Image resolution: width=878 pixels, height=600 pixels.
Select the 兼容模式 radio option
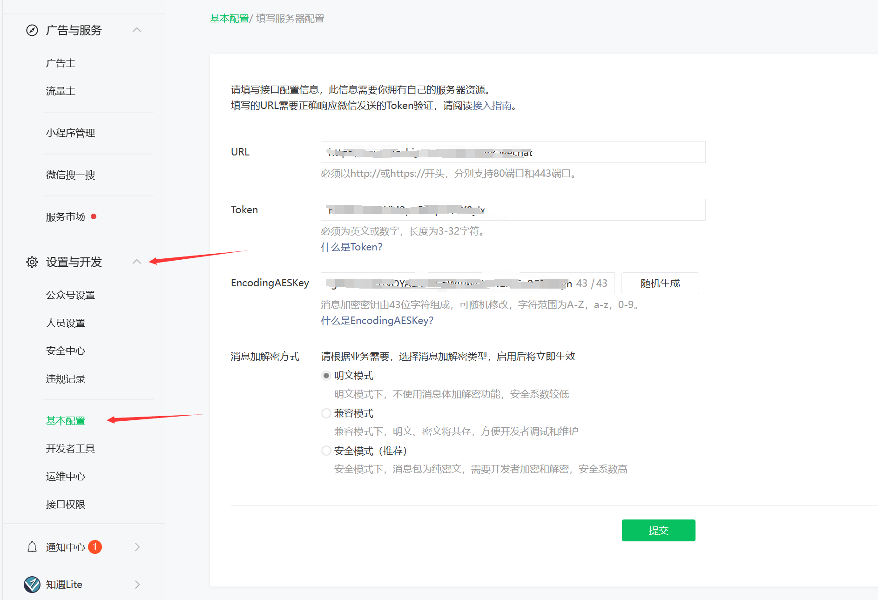[326, 413]
